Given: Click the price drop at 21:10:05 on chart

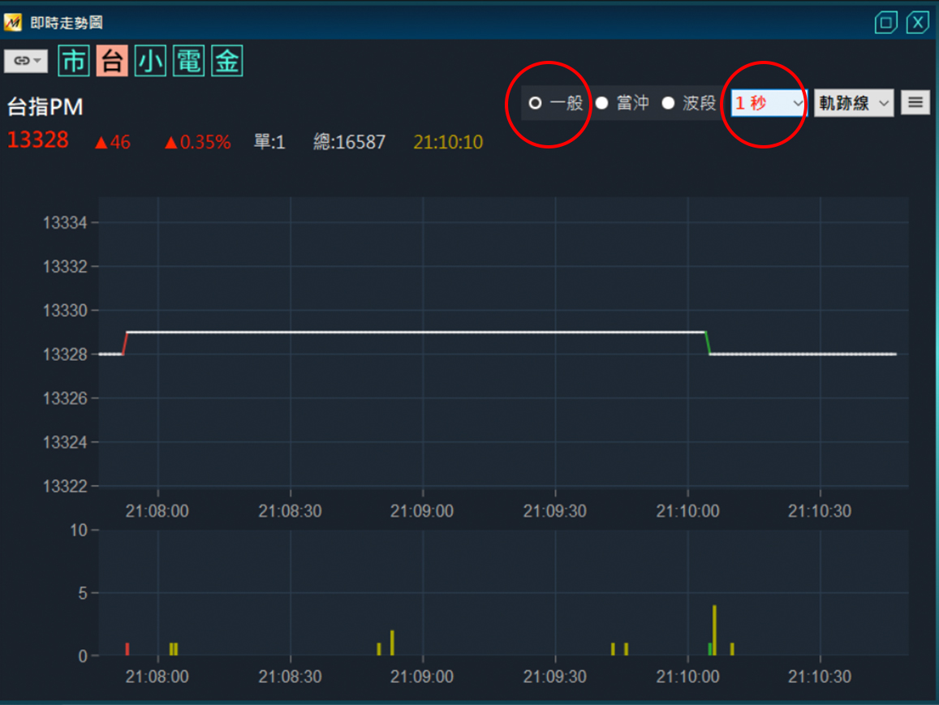Looking at the screenshot, I should (x=708, y=343).
